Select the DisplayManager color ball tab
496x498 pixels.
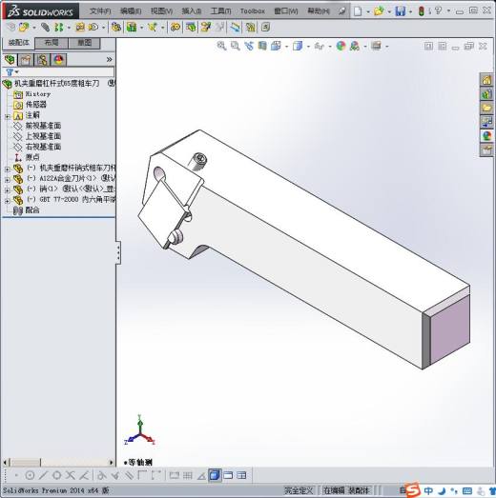click(59, 60)
